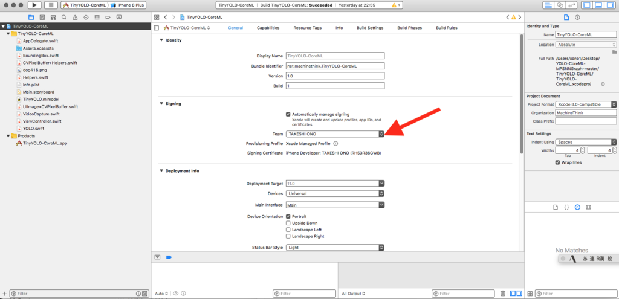Collapse the Products folder

(8, 136)
